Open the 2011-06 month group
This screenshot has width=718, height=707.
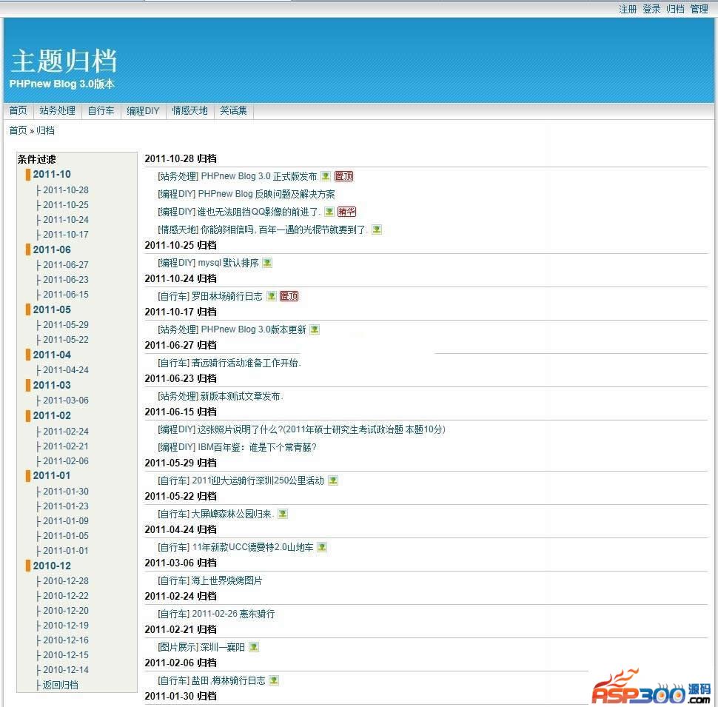pos(52,250)
